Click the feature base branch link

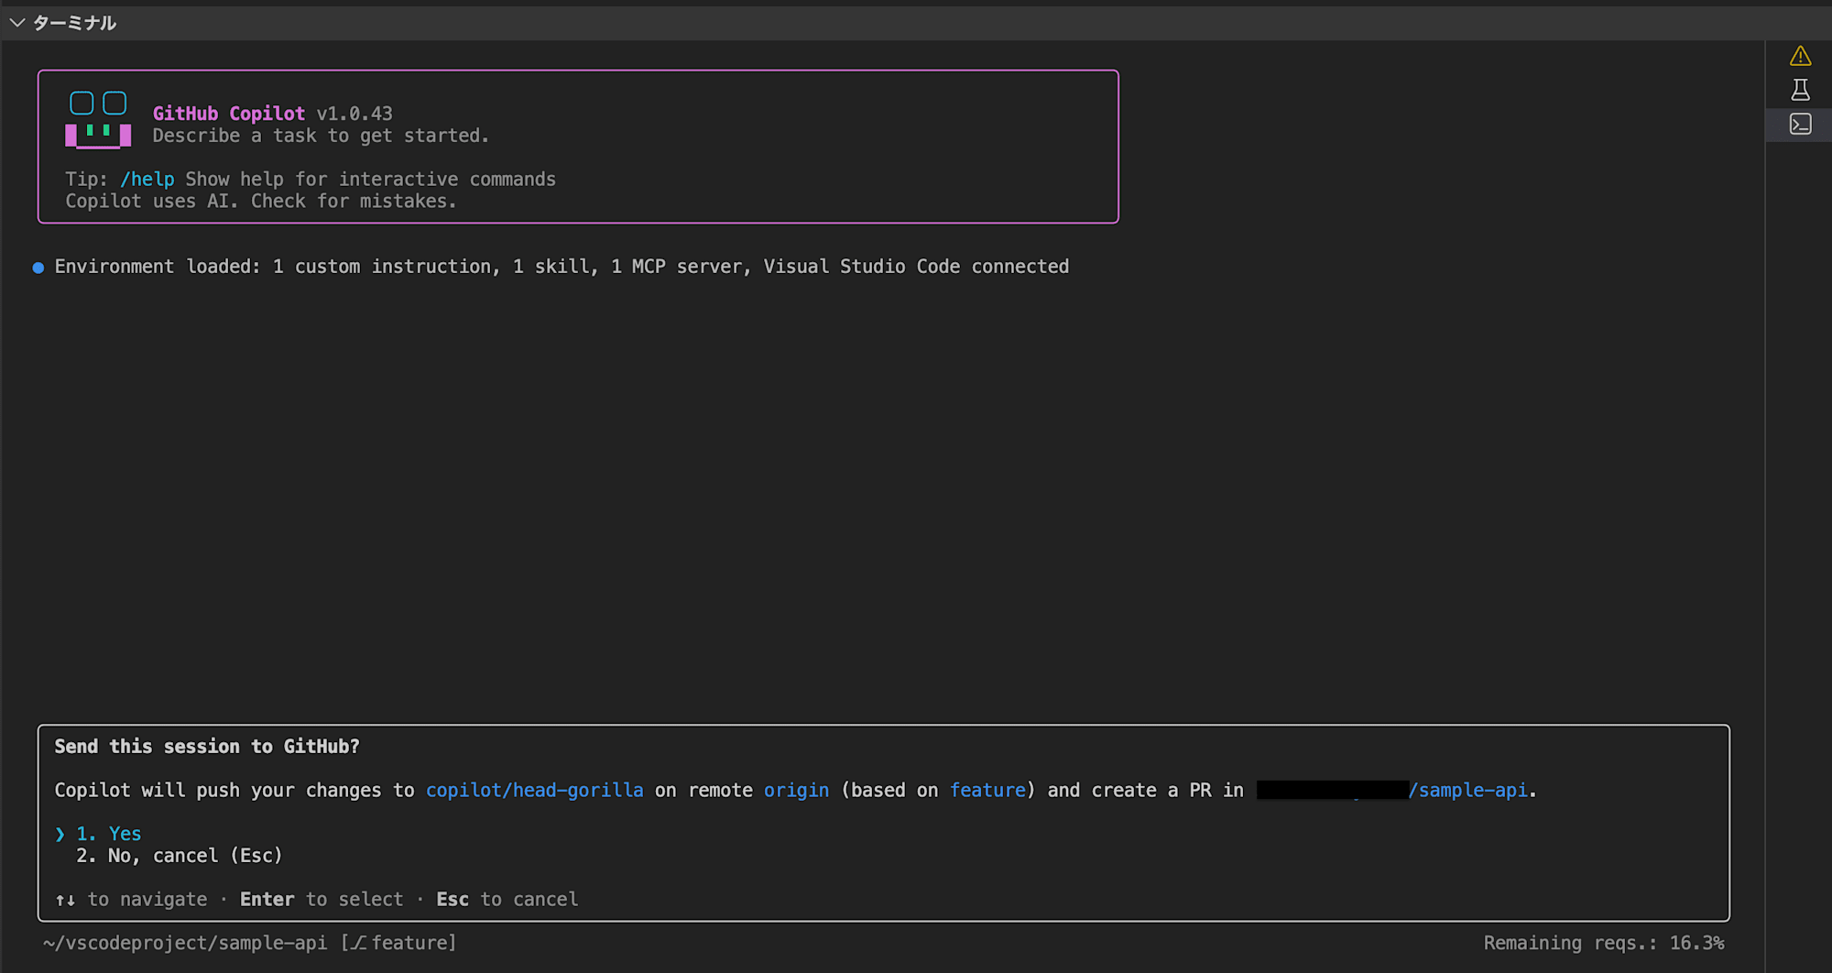(x=987, y=790)
